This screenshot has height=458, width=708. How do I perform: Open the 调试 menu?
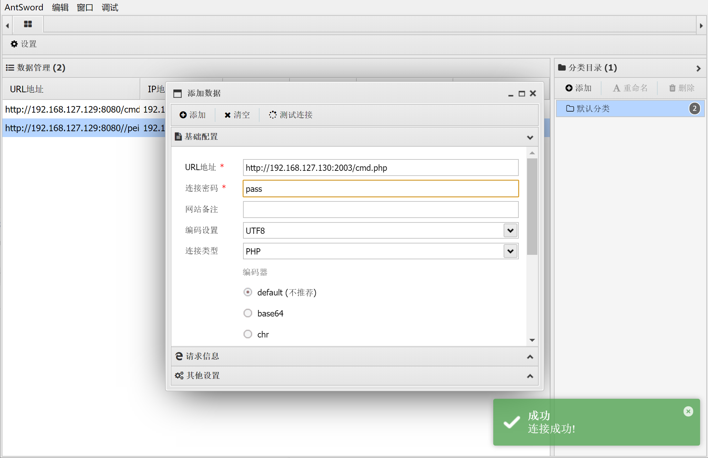coord(110,7)
